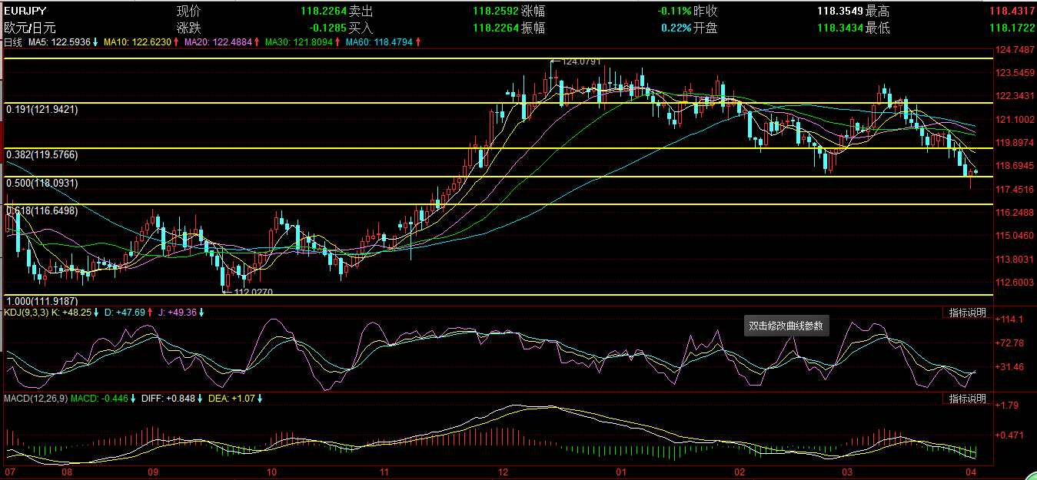Click the 1.000(111.9187) Fibonacci label

point(42,301)
